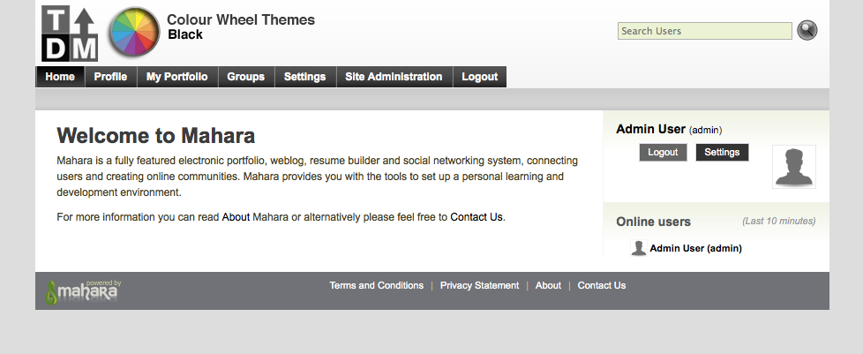
Task: Open the Profile menu tab
Action: (110, 77)
